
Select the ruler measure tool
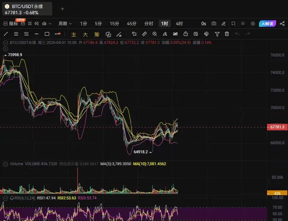coord(145,34)
